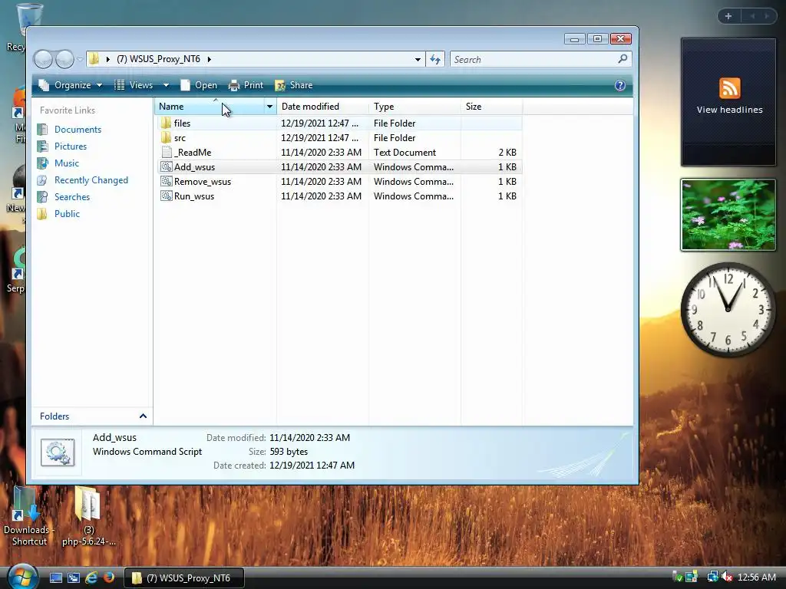786x589 pixels.
Task: Open recent pages dropdown beside navigation arrows
Action: (x=80, y=60)
